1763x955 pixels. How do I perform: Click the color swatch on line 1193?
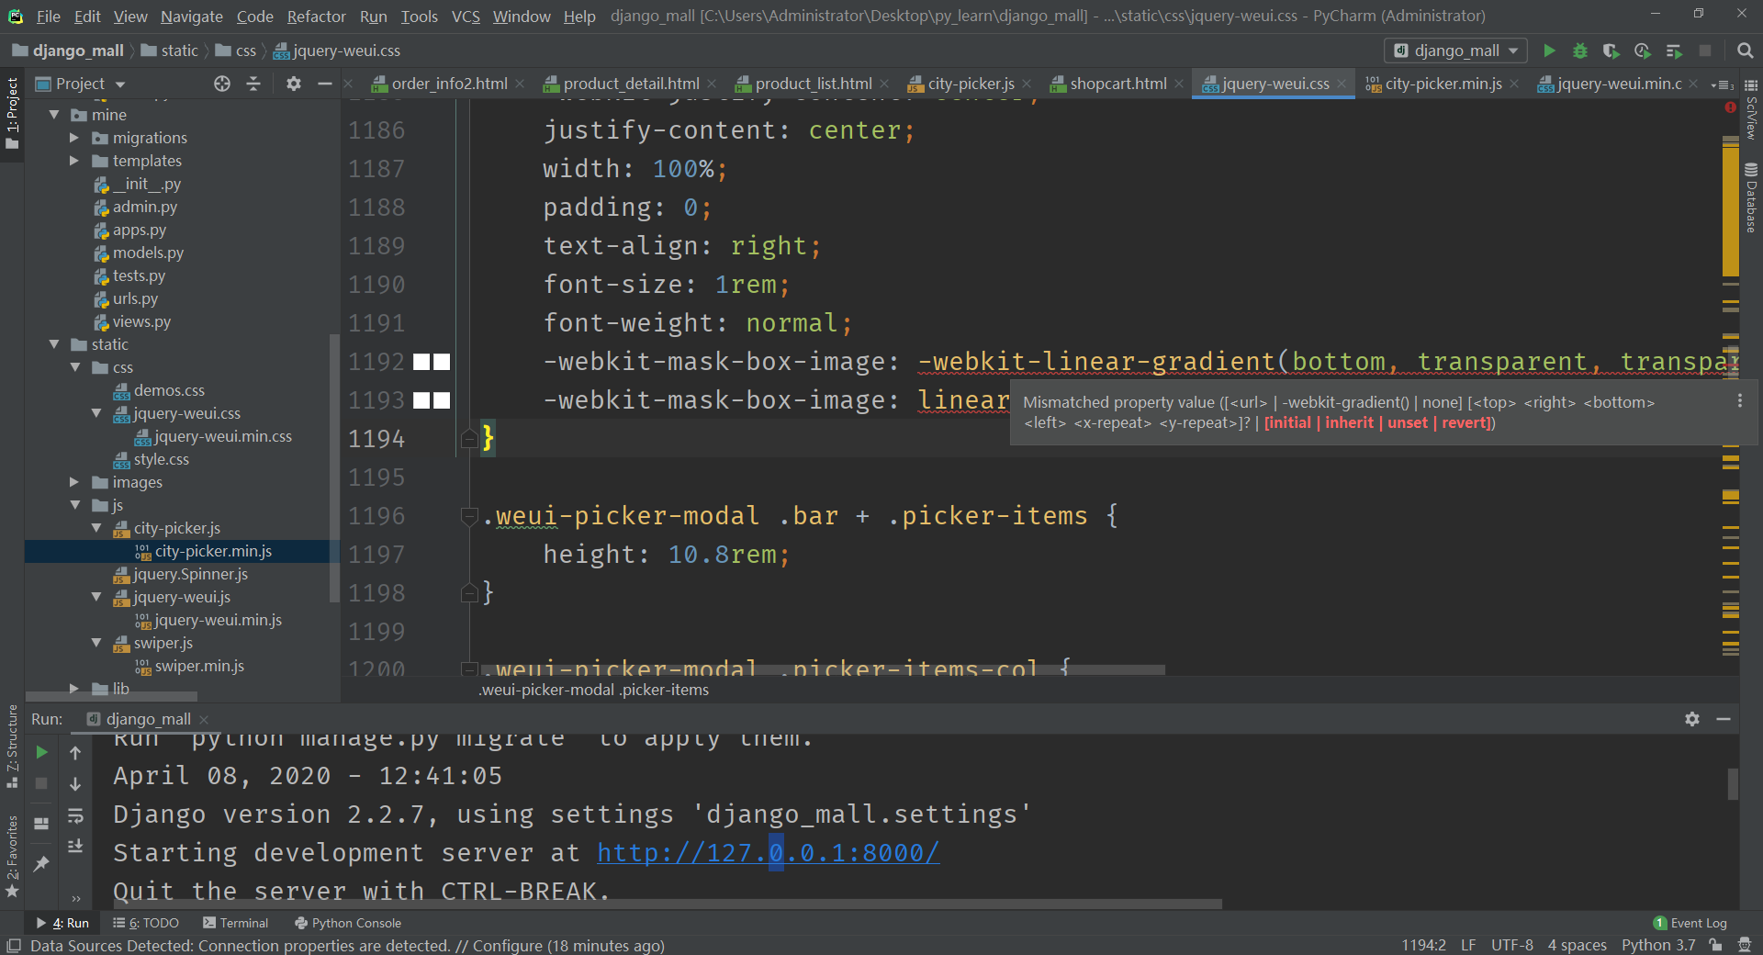[432, 400]
